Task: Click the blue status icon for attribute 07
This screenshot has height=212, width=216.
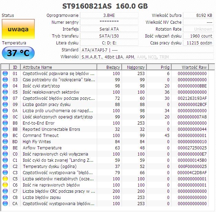Action: click(x=5, y=98)
